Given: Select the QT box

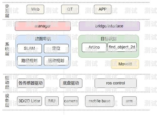Looking at the screenshot, I should pos(70,9).
